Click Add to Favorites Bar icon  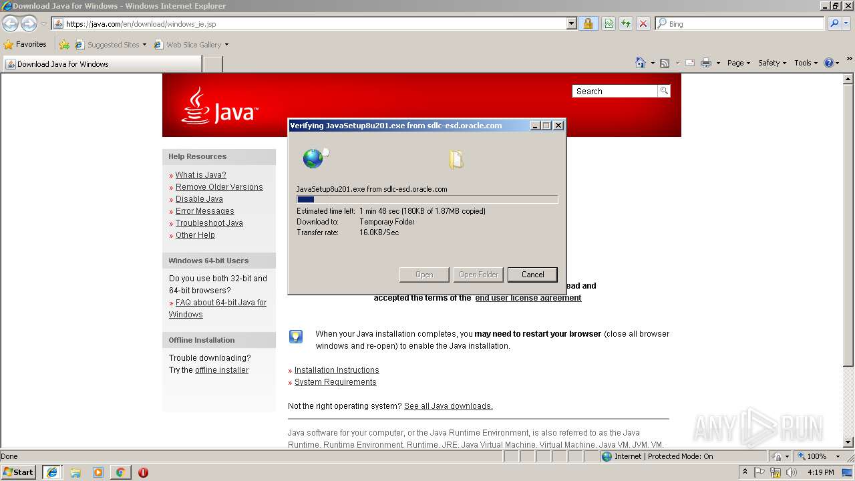[64, 45]
